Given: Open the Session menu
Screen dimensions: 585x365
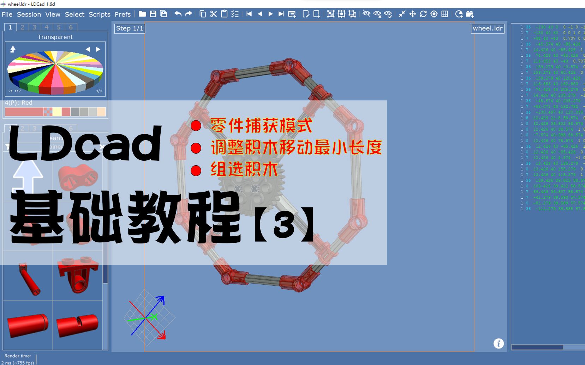Looking at the screenshot, I should [x=29, y=14].
